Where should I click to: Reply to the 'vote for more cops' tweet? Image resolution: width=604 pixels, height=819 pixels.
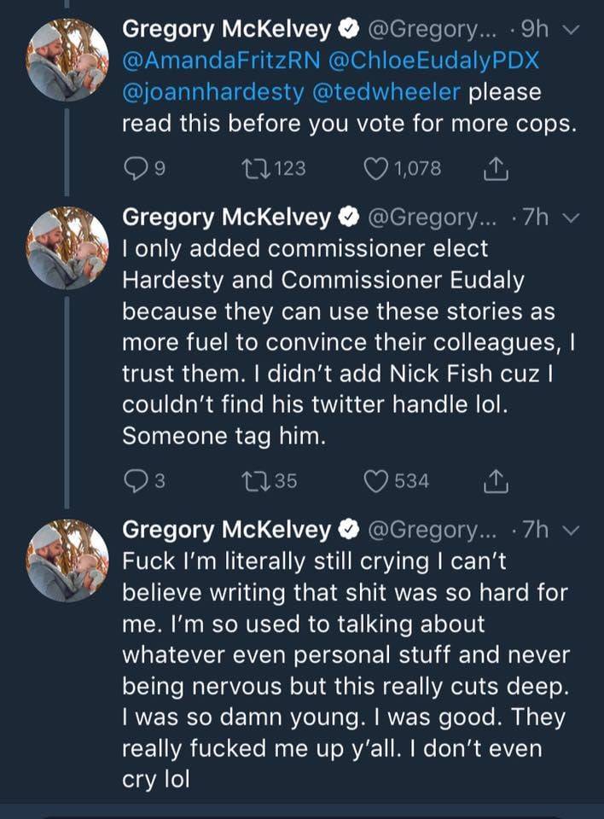pyautogui.click(x=136, y=168)
